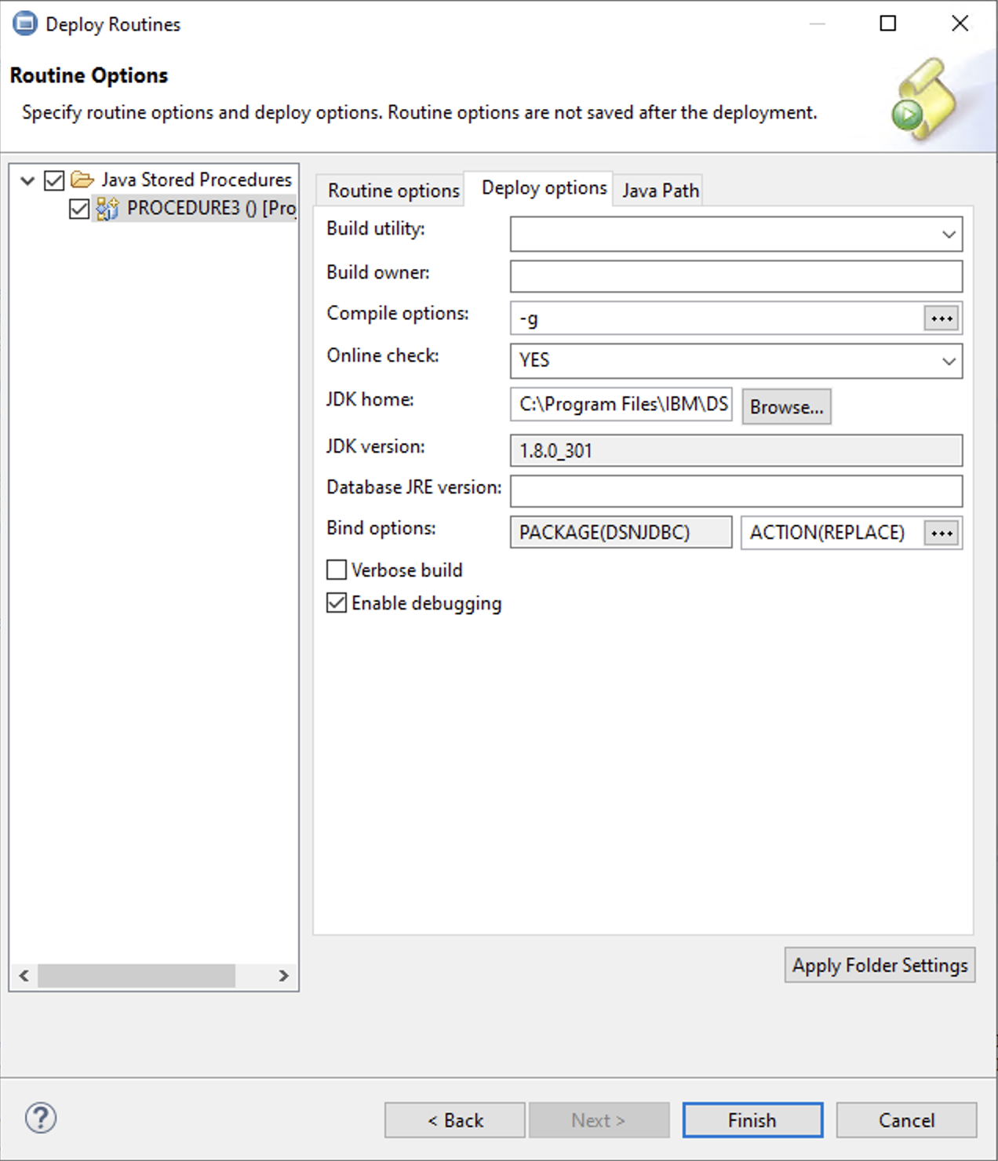
Task: Switch to the Routine options tab
Action: pyautogui.click(x=393, y=191)
